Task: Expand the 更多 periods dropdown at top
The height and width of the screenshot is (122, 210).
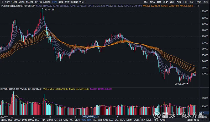Action: coord(82,2)
